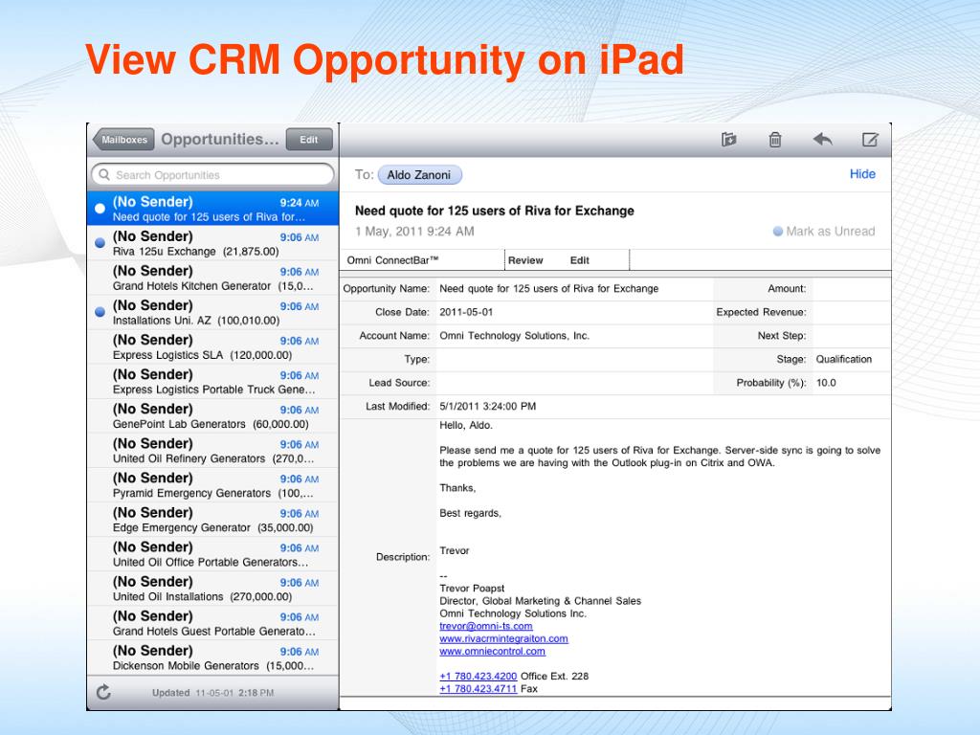Open Dickenson Mobile Generators opportunity
The image size is (980, 735).
tap(212, 657)
